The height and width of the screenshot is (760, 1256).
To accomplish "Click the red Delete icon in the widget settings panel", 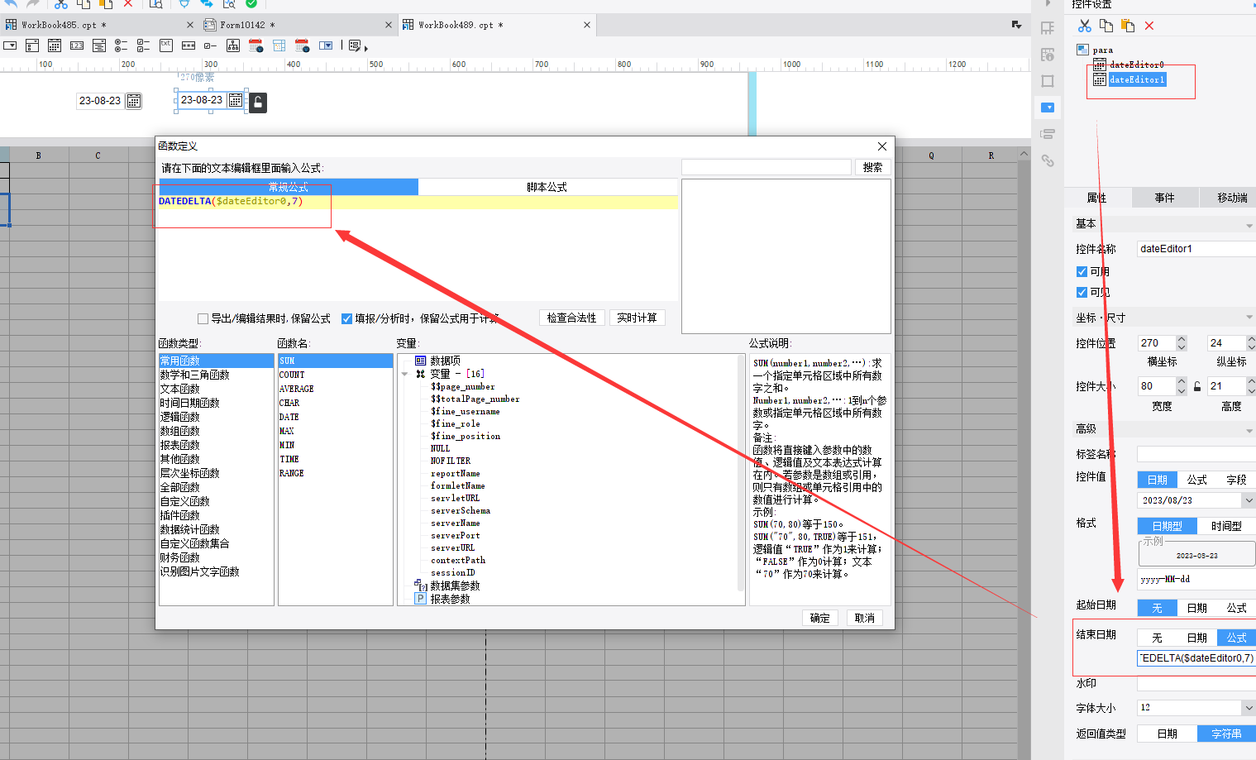I will pos(1149,26).
